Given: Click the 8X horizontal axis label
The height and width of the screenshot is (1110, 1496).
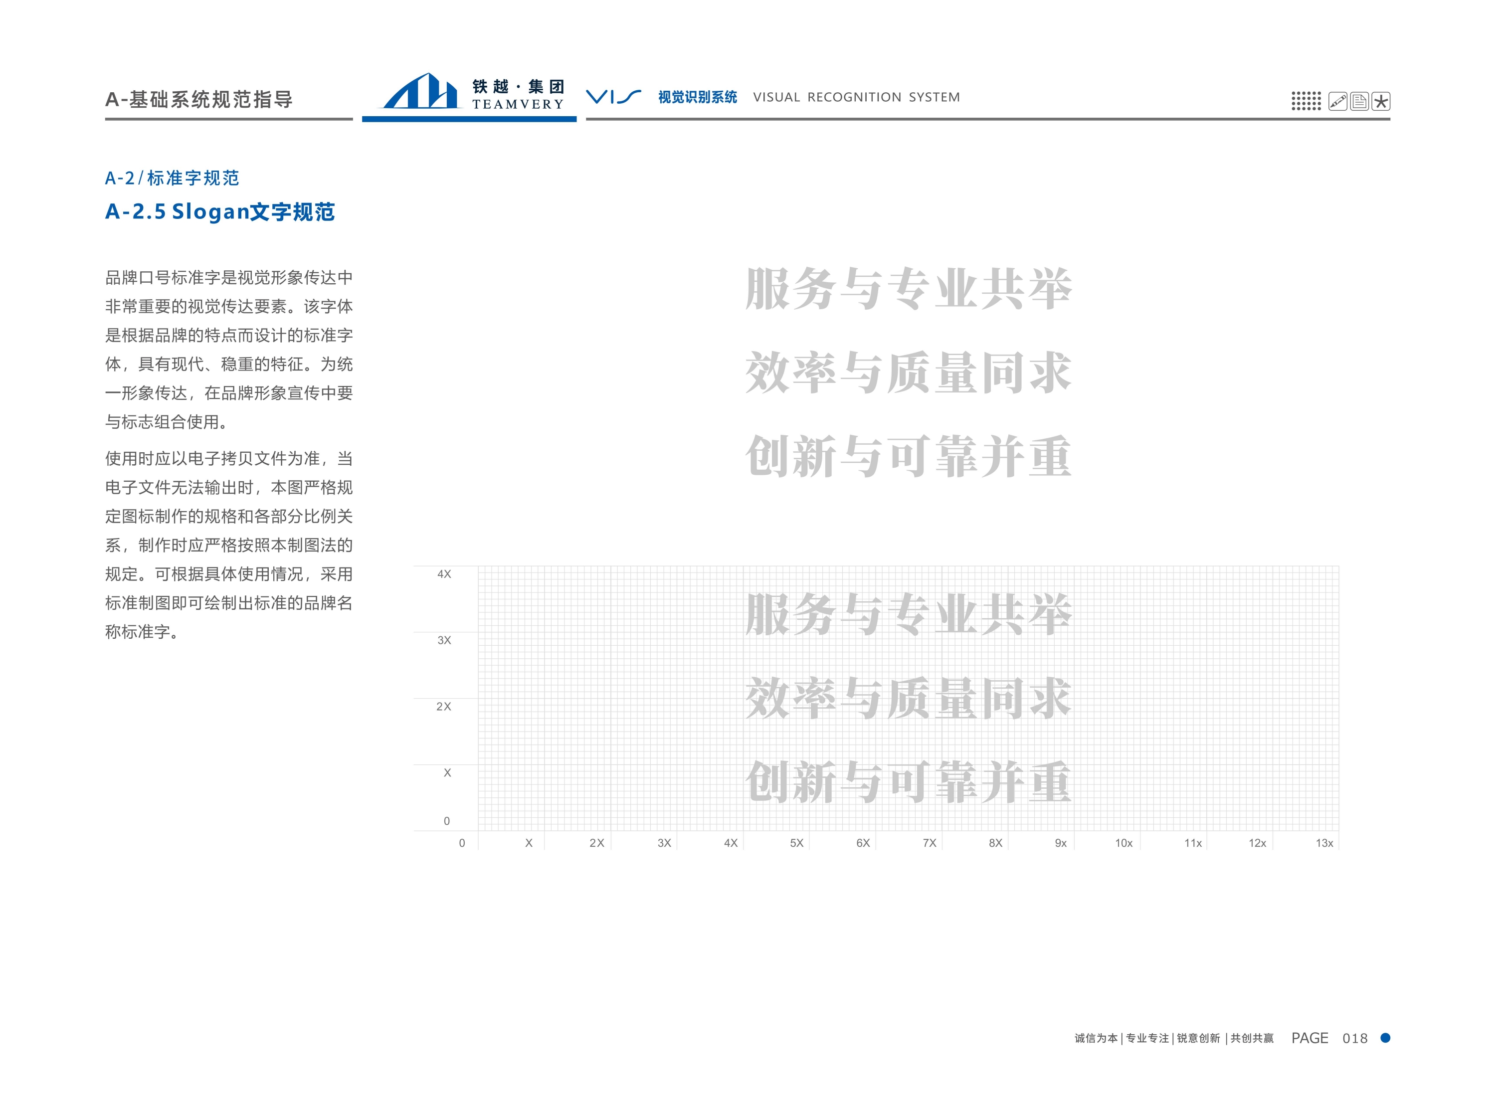Looking at the screenshot, I should coord(995,843).
